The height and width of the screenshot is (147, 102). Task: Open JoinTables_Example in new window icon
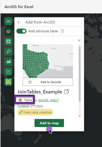(66, 92)
